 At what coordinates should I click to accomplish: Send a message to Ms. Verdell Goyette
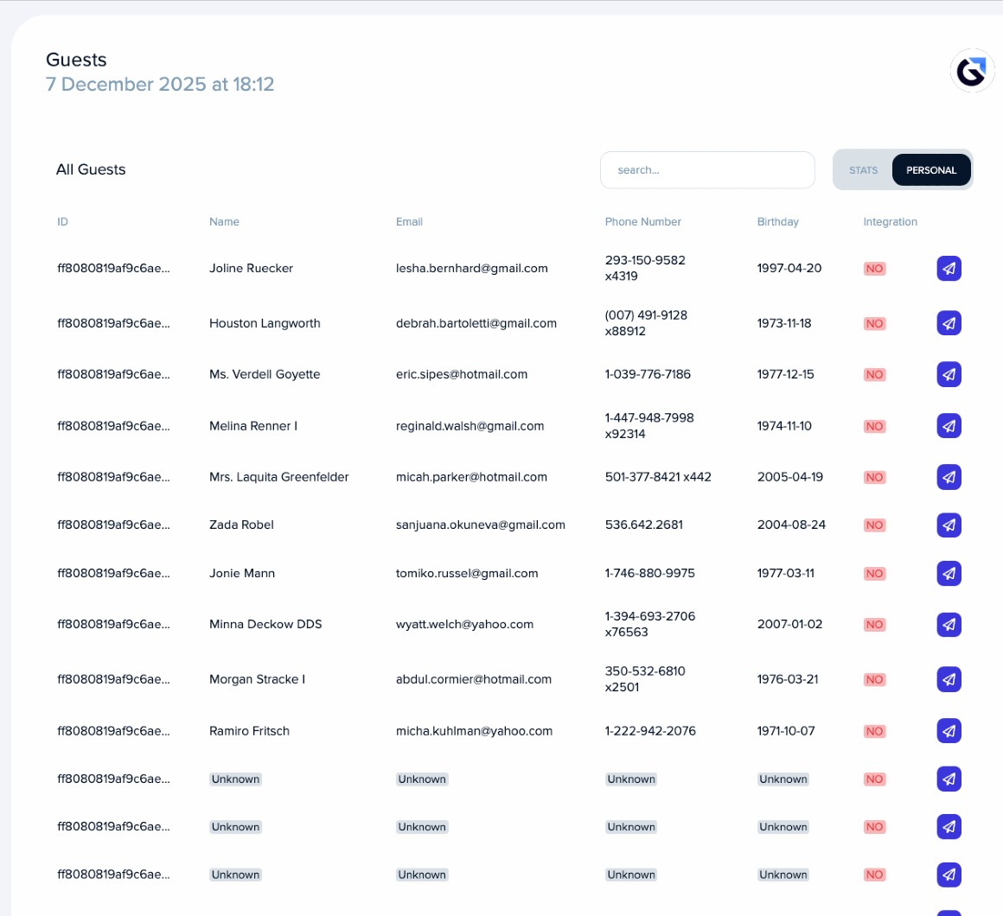click(949, 374)
